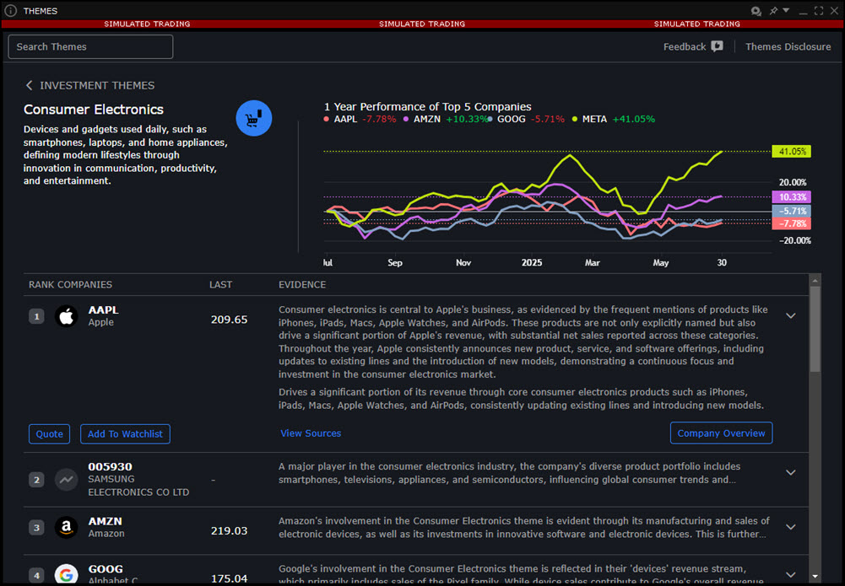Click the Feedback link
Screen dimensions: 845x586
tap(685, 47)
